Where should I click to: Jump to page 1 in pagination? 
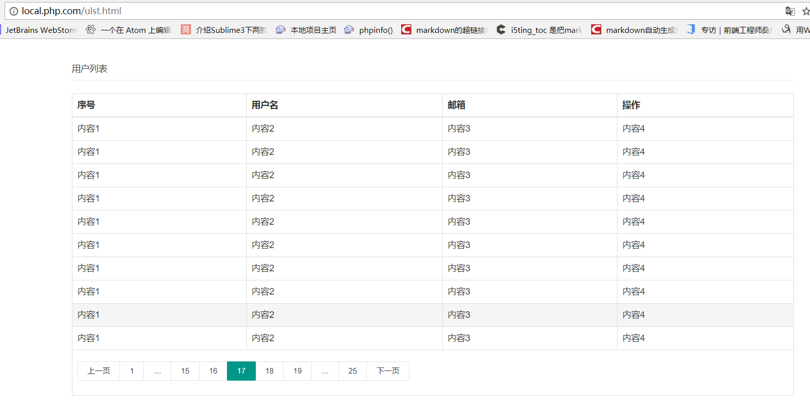pyautogui.click(x=132, y=371)
